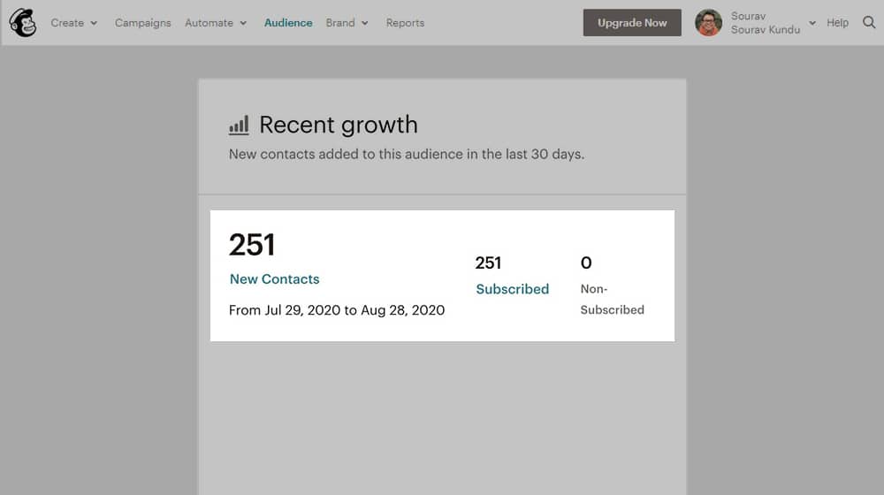884x495 pixels.
Task: Click the Recent growth bar chart icon
Action: (239, 126)
